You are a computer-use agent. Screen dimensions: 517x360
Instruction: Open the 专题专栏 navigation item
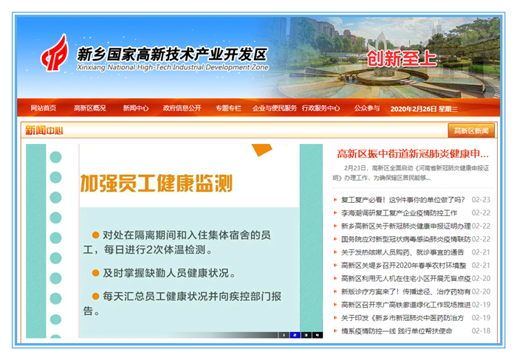(228, 108)
